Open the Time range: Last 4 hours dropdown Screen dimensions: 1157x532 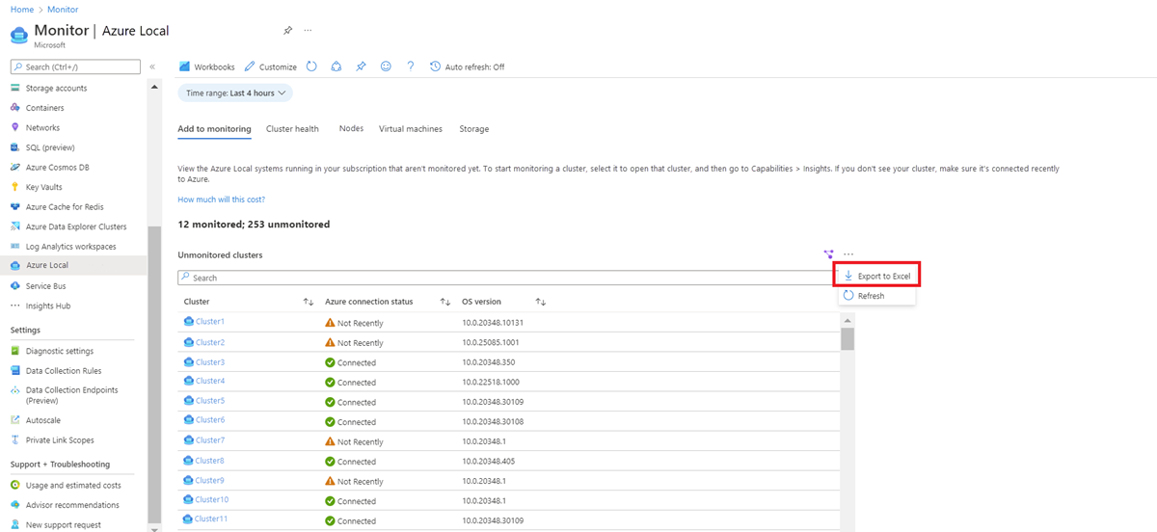click(x=235, y=93)
